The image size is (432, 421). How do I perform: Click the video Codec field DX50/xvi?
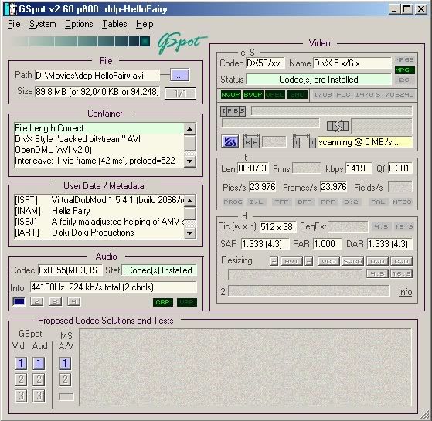[265, 63]
